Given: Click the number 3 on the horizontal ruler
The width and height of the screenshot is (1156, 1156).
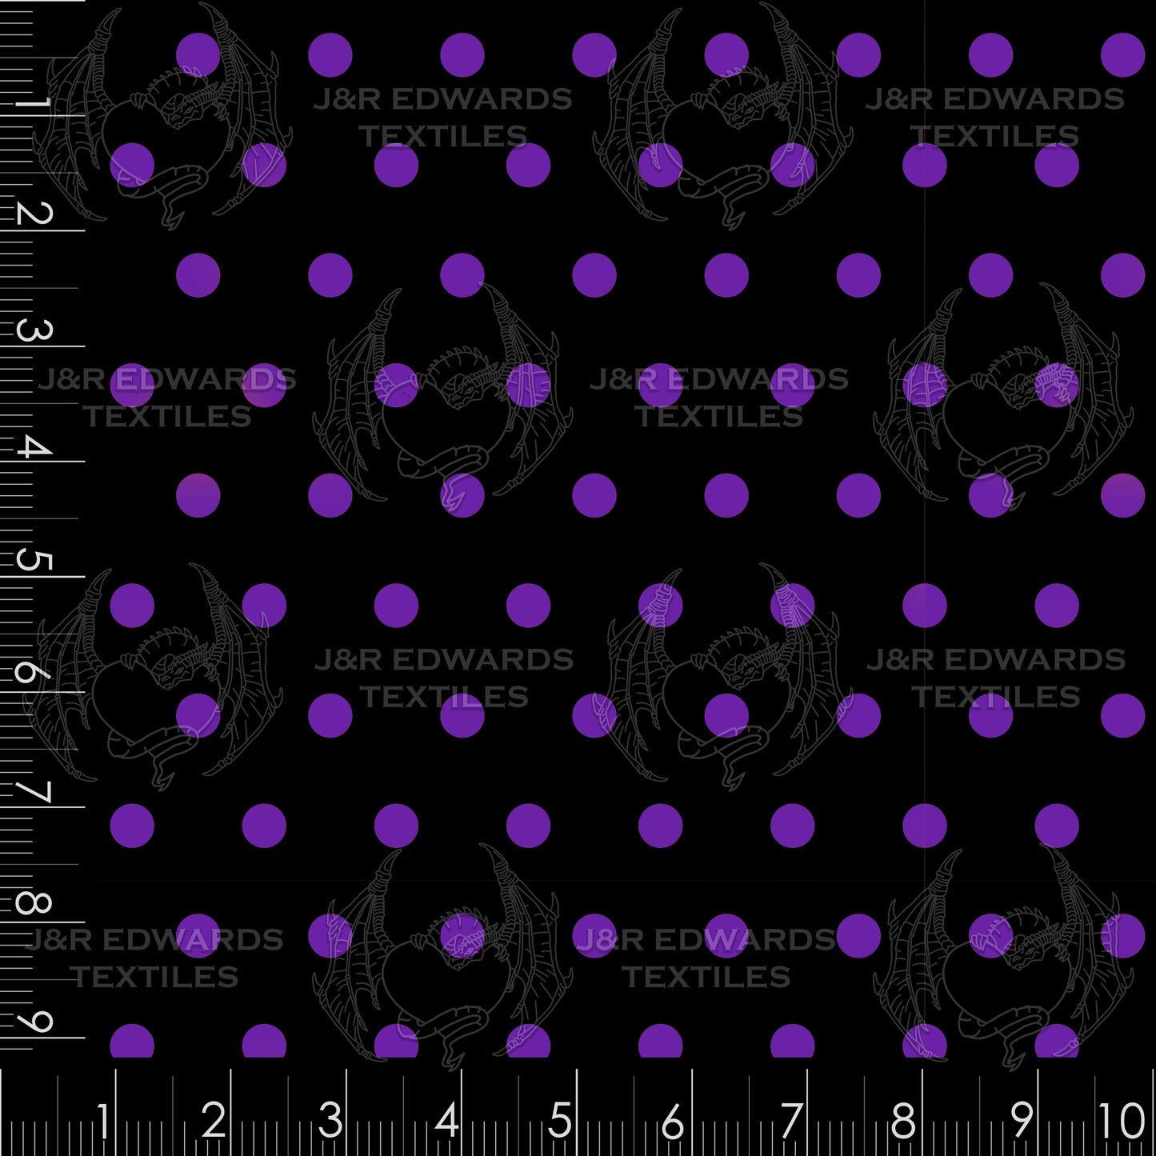Looking at the screenshot, I should coord(330,1121).
